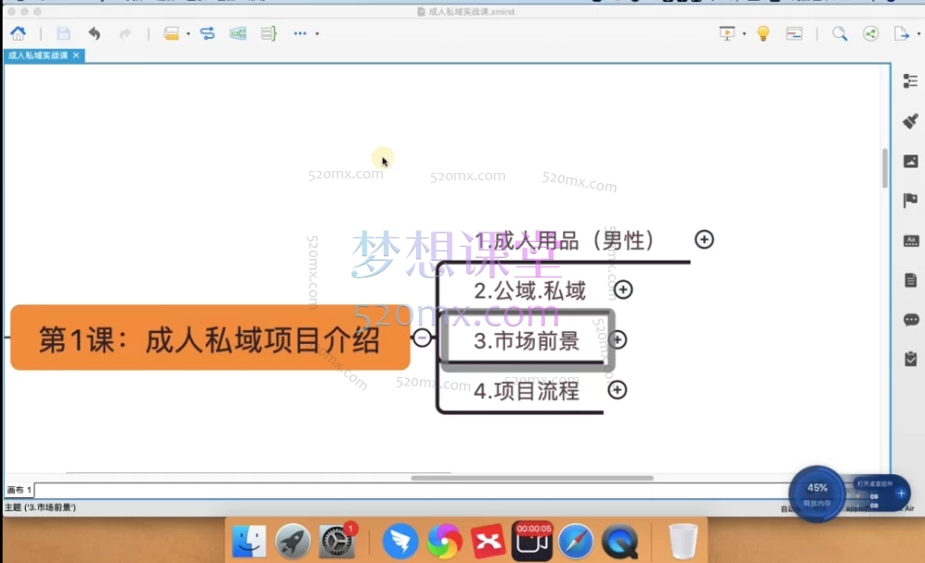Collapse the 第1课 main topic branch
The height and width of the screenshot is (563, 925).
point(422,338)
